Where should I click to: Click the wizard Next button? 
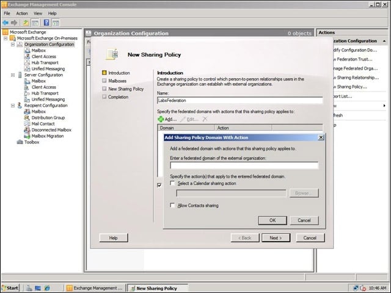[x=276, y=237]
